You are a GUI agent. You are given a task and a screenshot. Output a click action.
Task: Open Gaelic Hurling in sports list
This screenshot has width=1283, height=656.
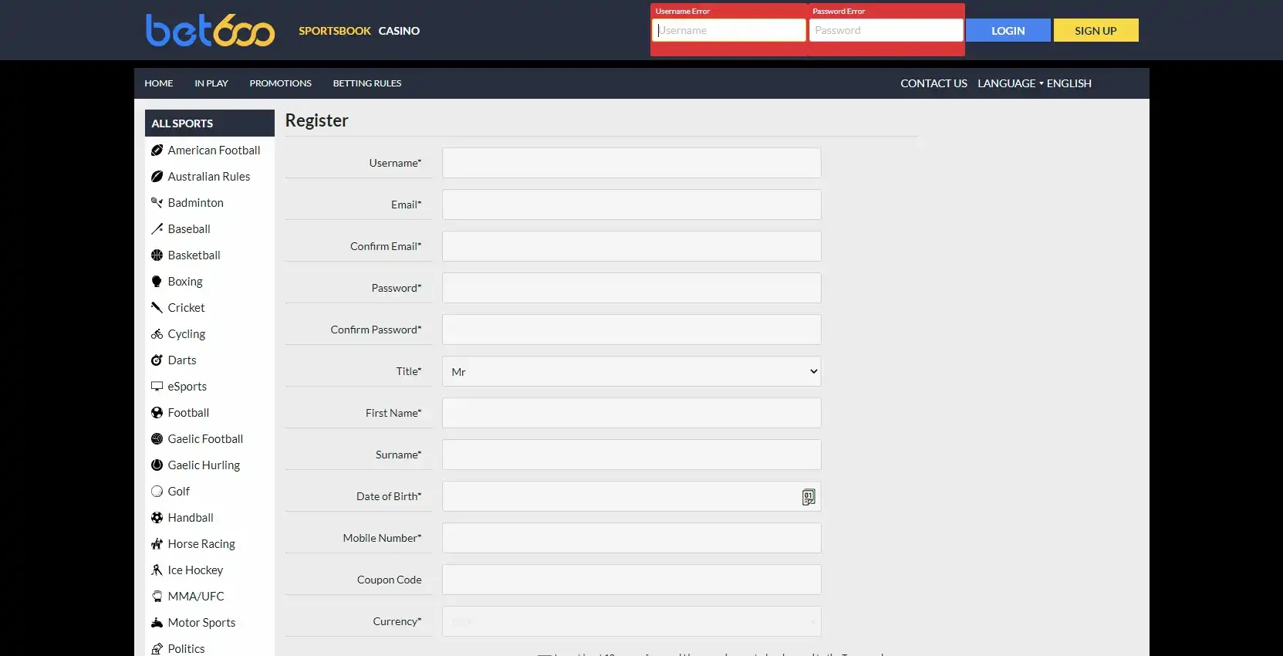click(x=204, y=465)
